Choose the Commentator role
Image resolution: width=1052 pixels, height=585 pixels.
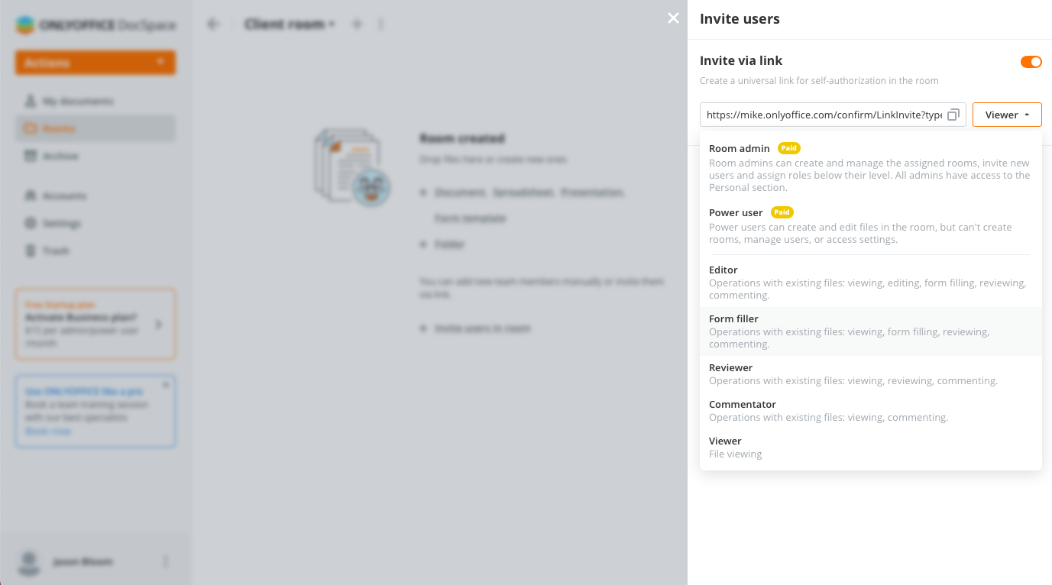pos(870,411)
